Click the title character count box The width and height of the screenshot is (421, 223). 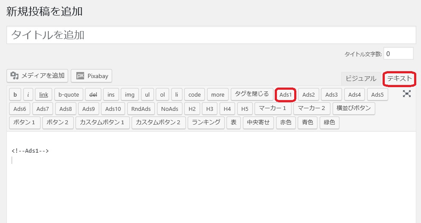398,54
